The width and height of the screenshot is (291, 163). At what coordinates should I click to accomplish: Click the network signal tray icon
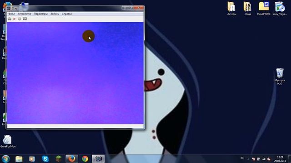(264, 159)
